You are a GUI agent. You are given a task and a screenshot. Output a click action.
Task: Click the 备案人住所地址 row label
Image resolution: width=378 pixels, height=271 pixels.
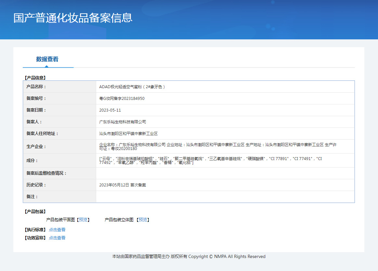point(42,133)
